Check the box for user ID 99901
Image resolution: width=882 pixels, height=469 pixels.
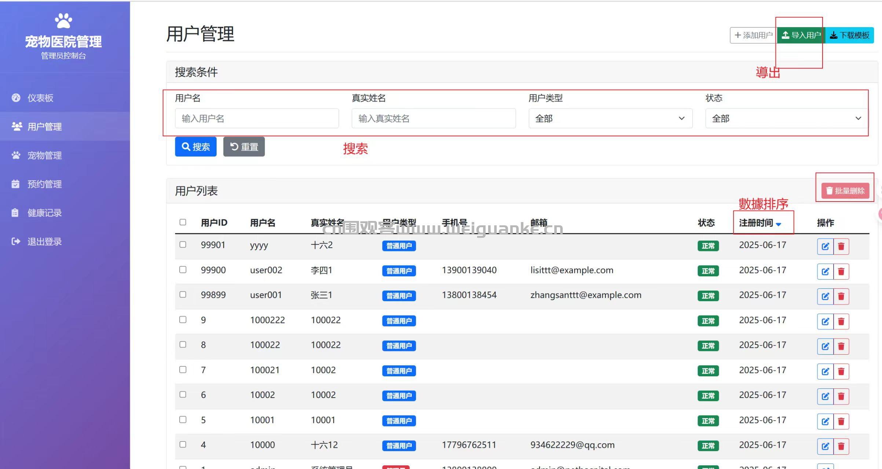pyautogui.click(x=183, y=244)
